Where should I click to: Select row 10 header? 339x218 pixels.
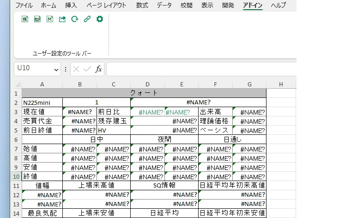pos(15,176)
